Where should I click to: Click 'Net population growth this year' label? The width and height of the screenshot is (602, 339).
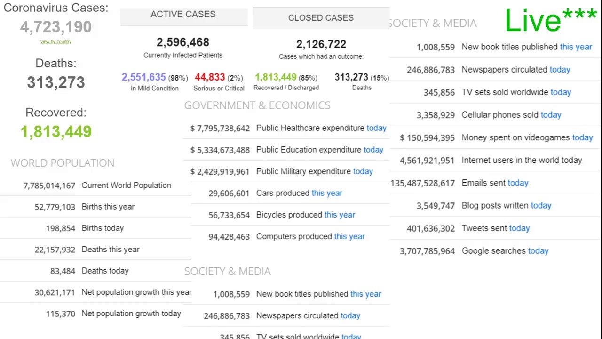click(x=136, y=292)
